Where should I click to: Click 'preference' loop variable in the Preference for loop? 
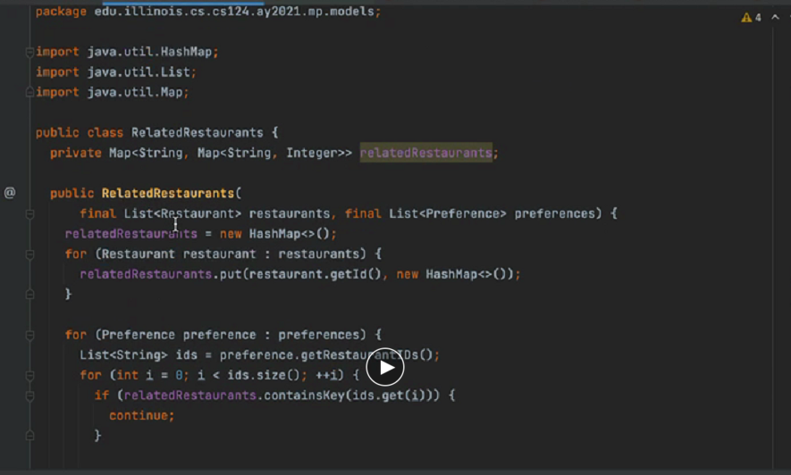pyautogui.click(x=220, y=335)
